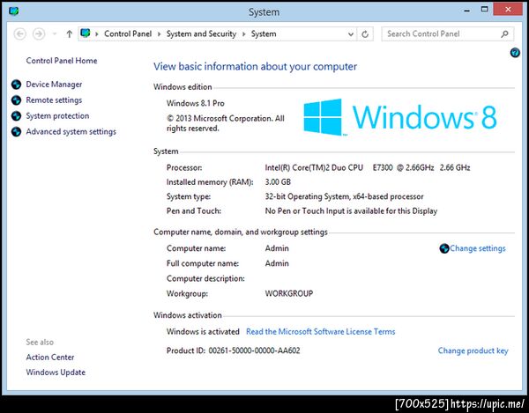Open Control Panel Home

(62, 61)
